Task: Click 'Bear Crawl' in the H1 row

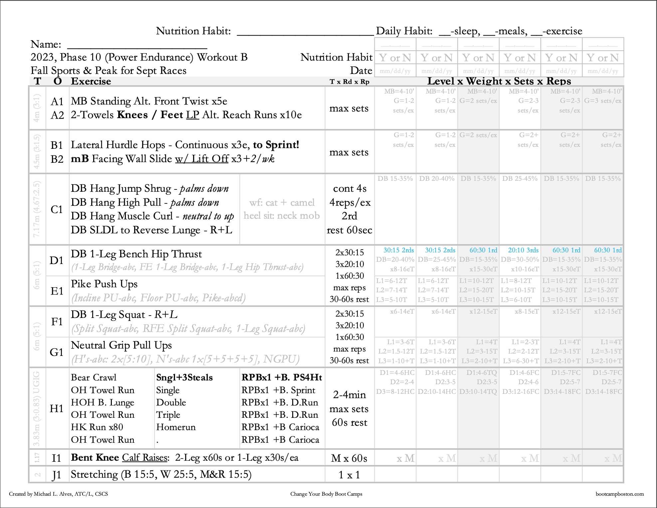Action: click(94, 378)
